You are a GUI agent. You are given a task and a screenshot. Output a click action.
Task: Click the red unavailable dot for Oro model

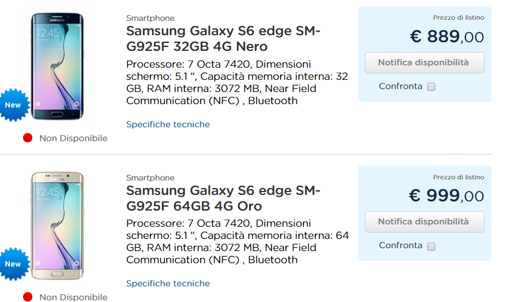(x=28, y=297)
